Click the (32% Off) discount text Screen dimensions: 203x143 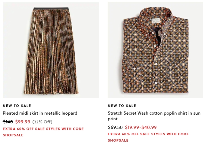pyautogui.click(x=42, y=122)
